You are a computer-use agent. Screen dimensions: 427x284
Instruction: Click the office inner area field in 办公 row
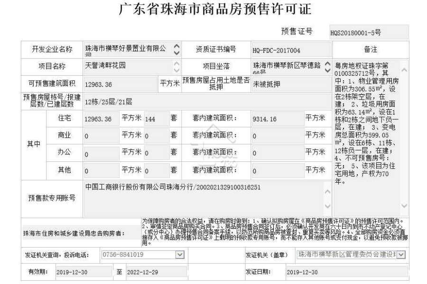[x=278, y=153]
